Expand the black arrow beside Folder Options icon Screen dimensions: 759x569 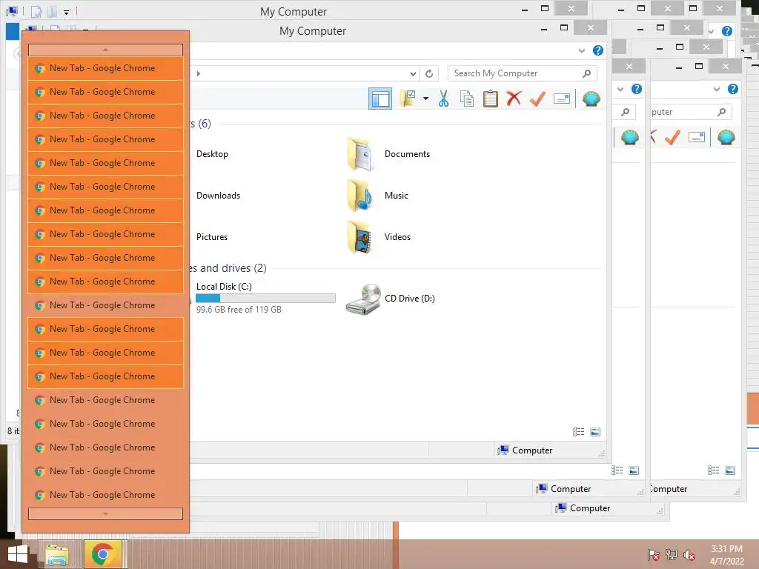425,99
